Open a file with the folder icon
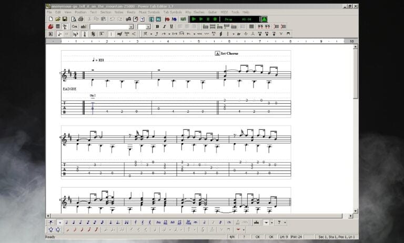Screen dimensions: 404x243 57,19
